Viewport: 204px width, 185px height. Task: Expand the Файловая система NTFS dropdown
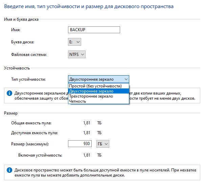(77, 54)
